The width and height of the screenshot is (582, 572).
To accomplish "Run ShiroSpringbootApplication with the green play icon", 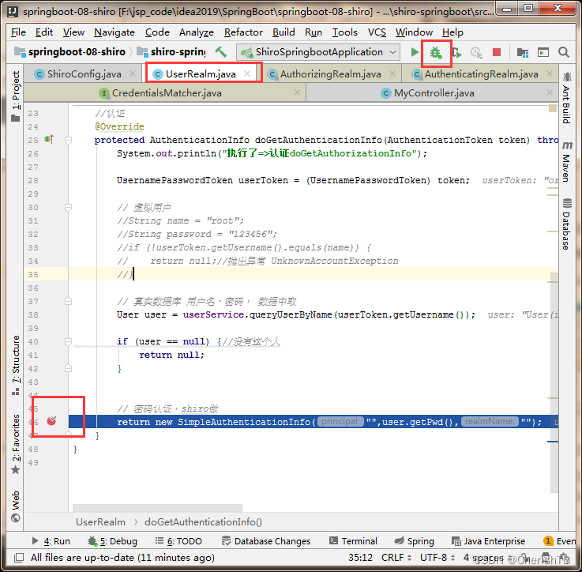I will [415, 52].
